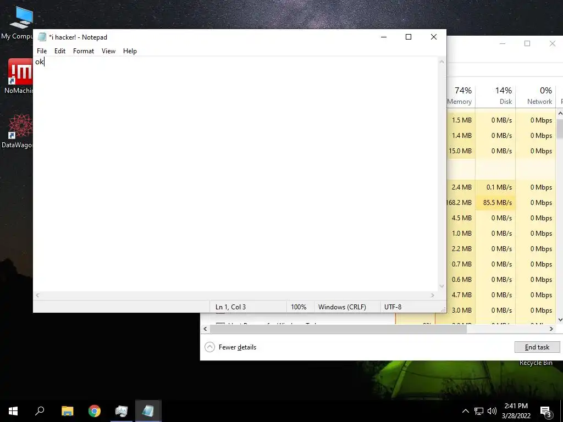The height and width of the screenshot is (422, 563).
Task: Maximize the Task Manager window
Action: (x=527, y=43)
